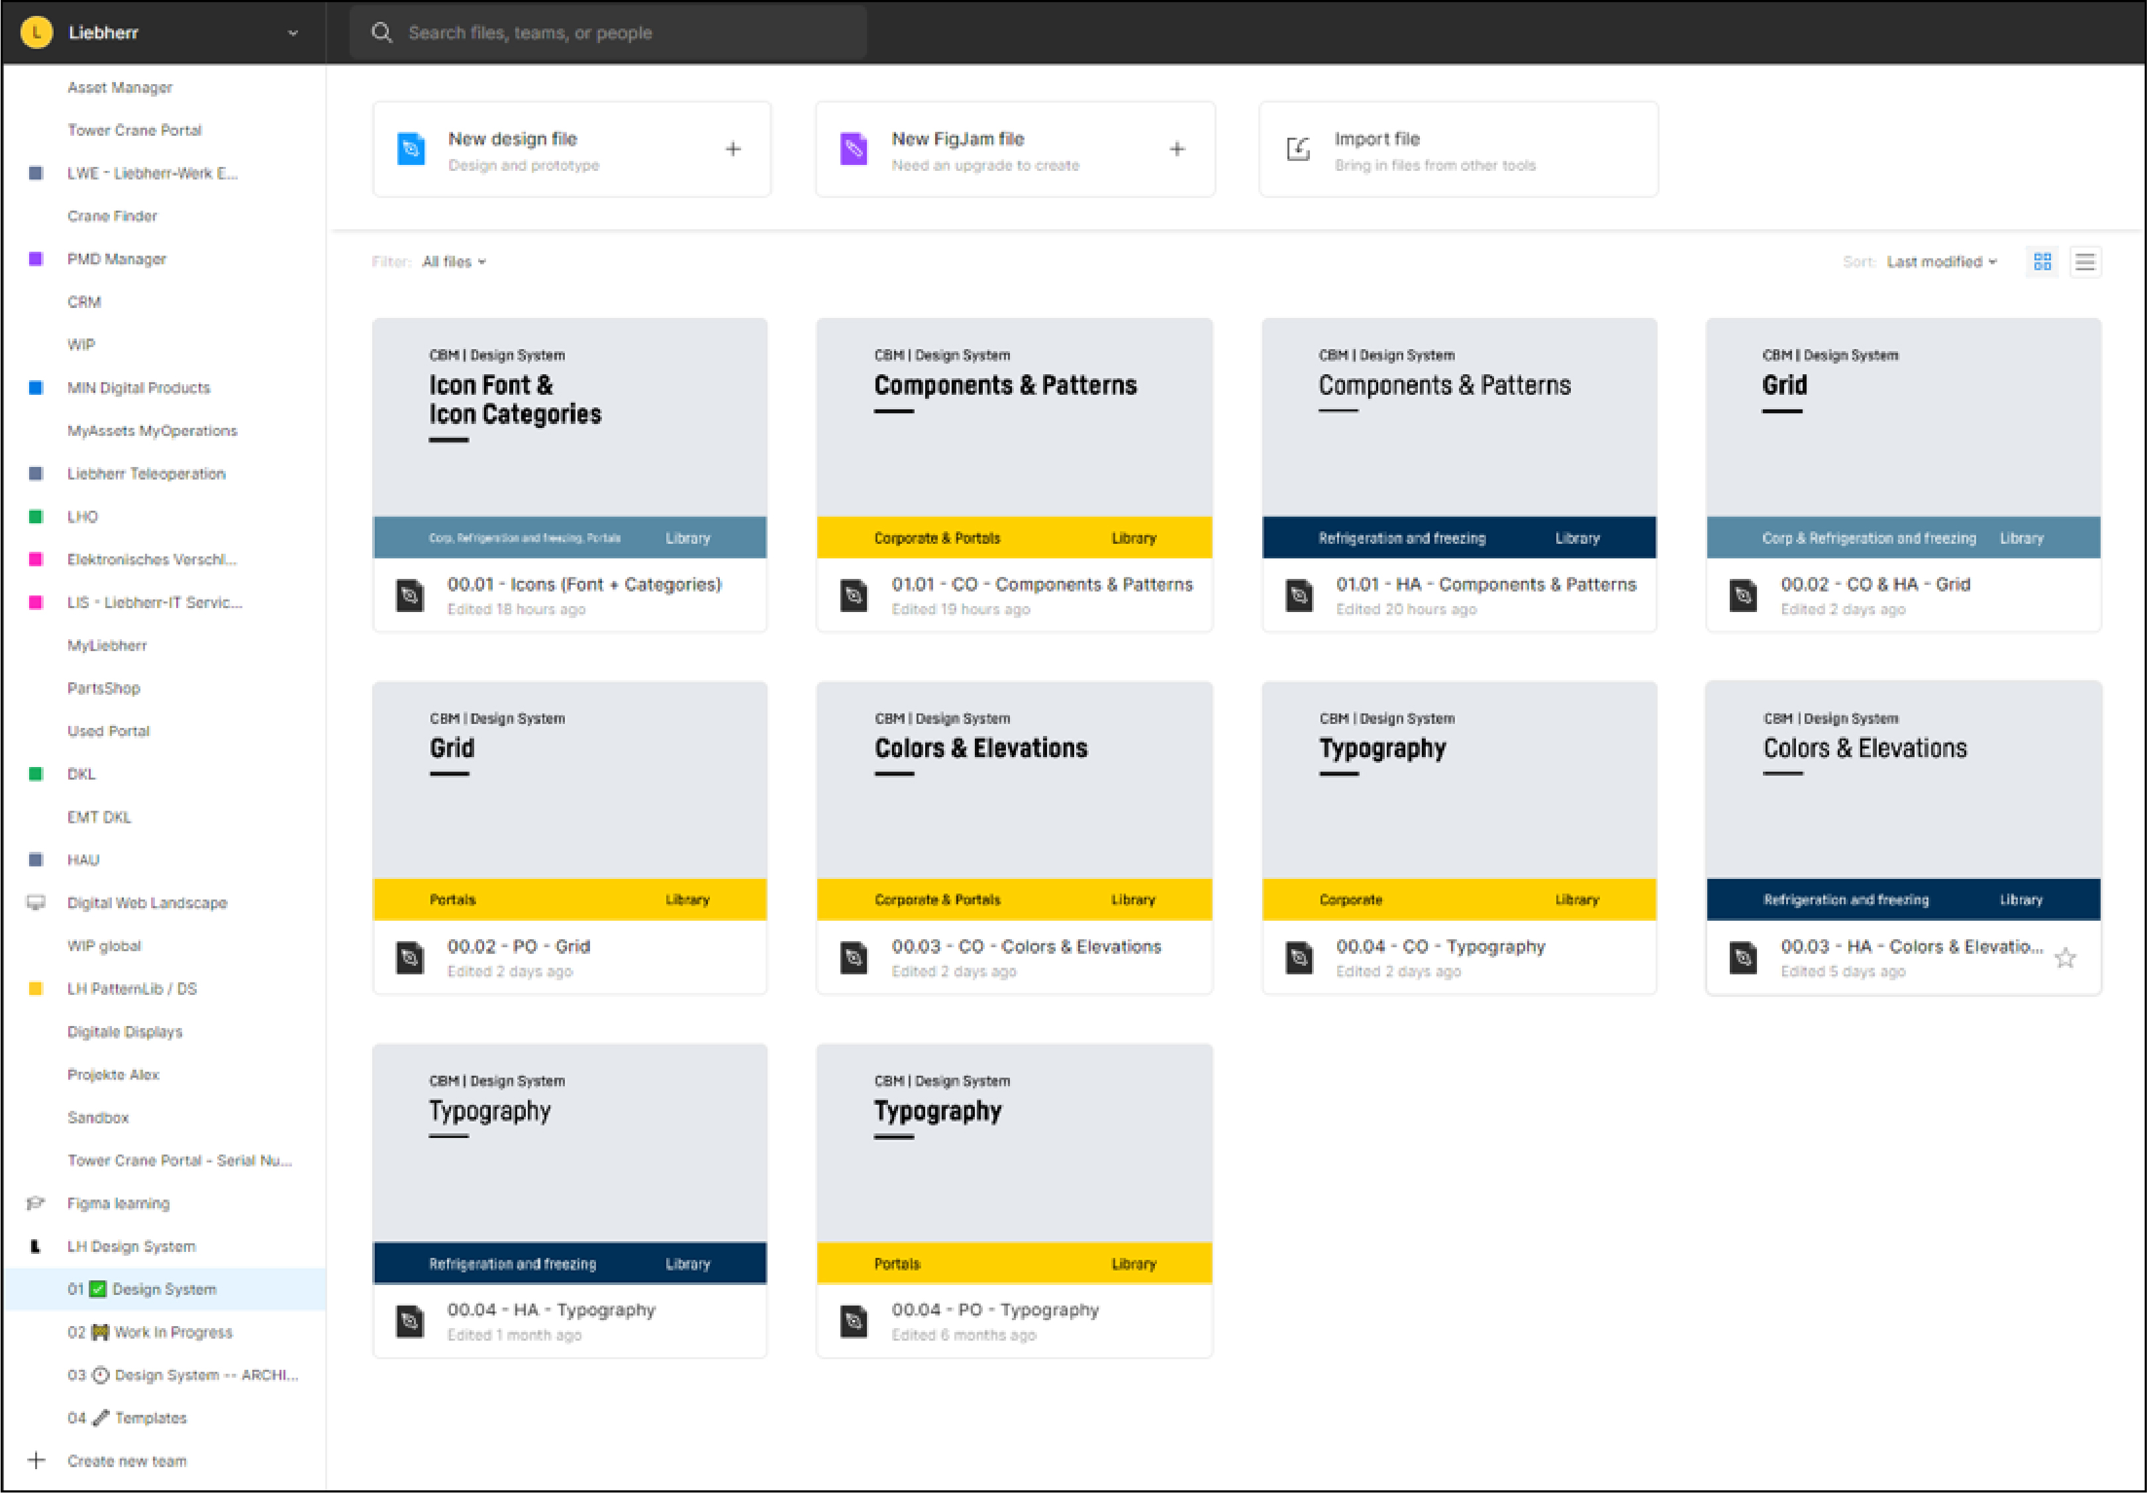2147x1493 pixels.
Task: Click the plus icon for Create new team
Action: click(36, 1461)
